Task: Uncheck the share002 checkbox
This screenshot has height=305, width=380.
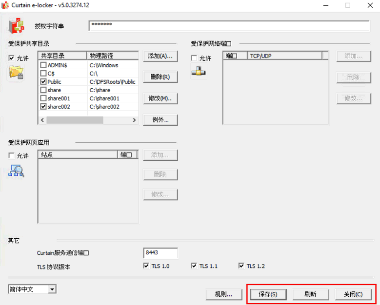Action: 43,106
